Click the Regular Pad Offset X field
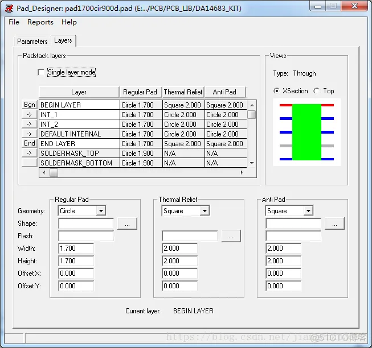Image resolution: width=372 pixels, height=348 pixels. pyautogui.click(x=76, y=274)
